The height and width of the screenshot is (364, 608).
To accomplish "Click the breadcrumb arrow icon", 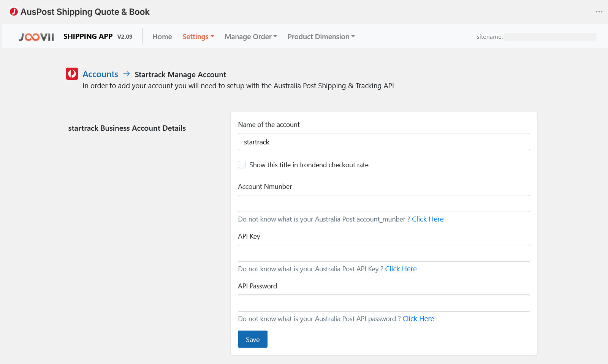I will [127, 74].
